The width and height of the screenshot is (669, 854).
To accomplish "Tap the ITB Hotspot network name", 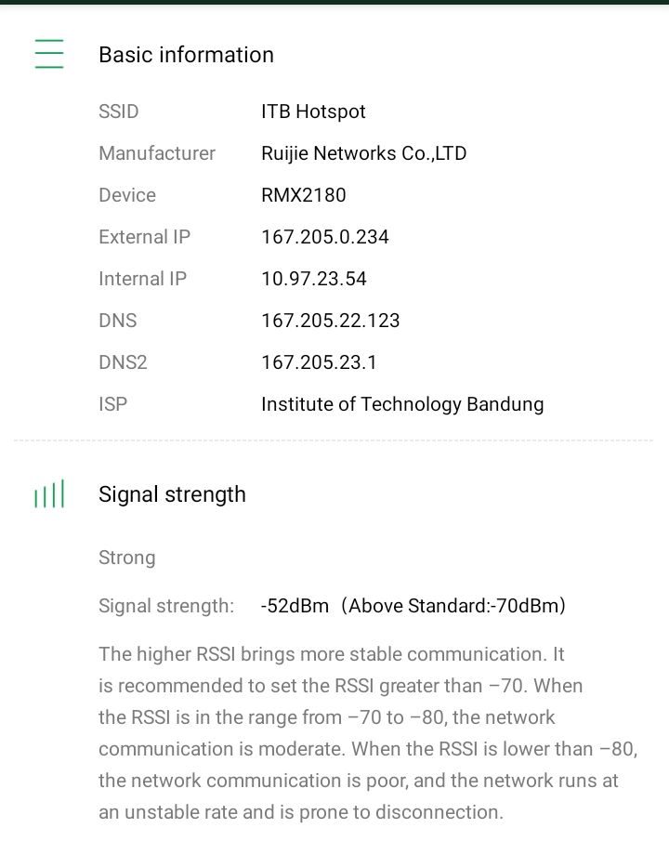I will tap(313, 112).
